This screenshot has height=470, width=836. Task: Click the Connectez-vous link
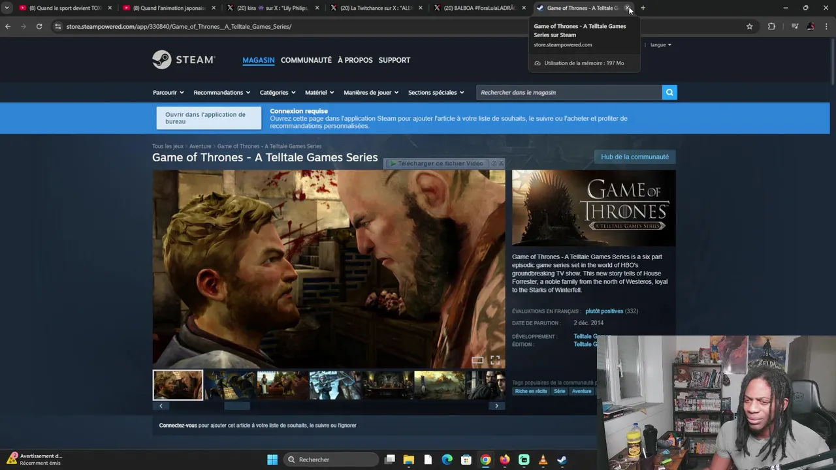click(x=178, y=426)
